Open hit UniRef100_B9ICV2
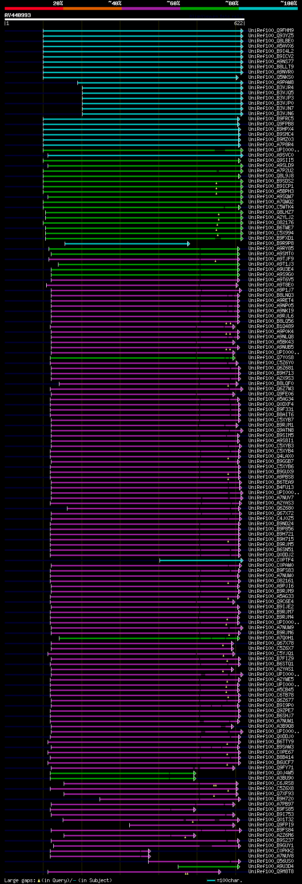 [271, 57]
